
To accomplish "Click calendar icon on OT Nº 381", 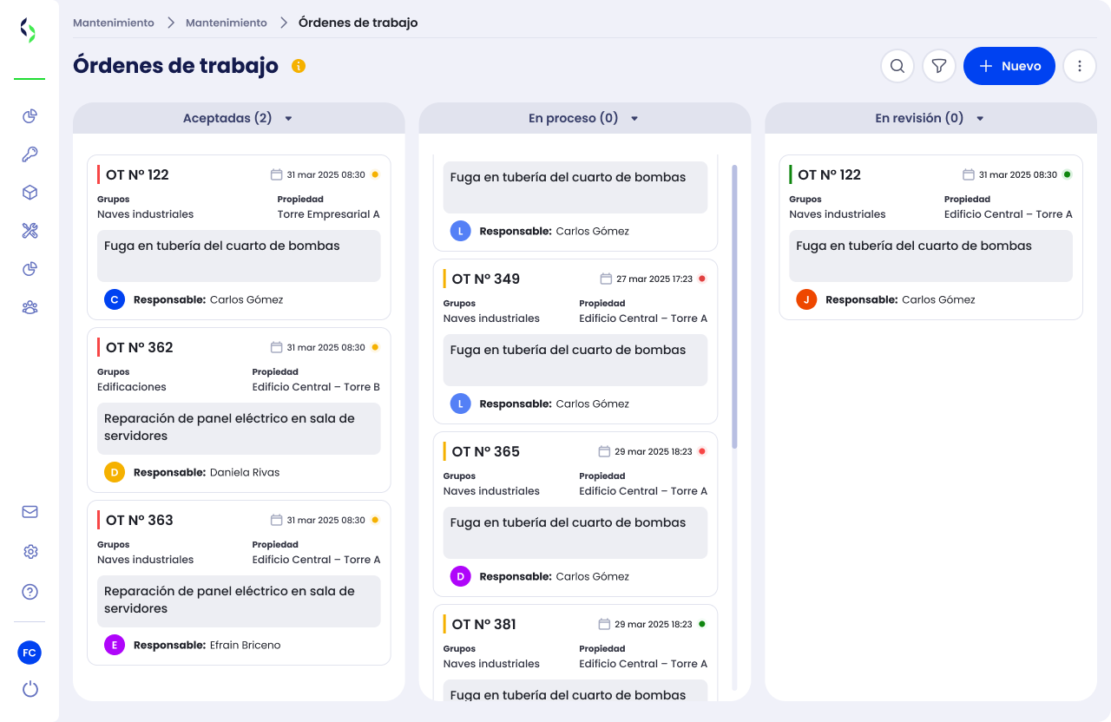I will click(x=606, y=624).
